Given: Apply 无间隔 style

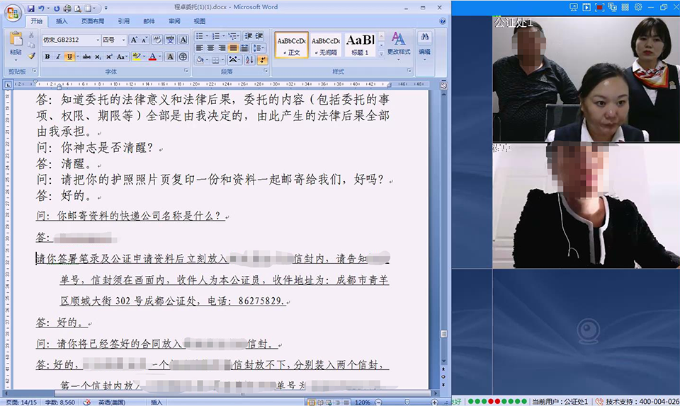Looking at the screenshot, I should click(326, 45).
